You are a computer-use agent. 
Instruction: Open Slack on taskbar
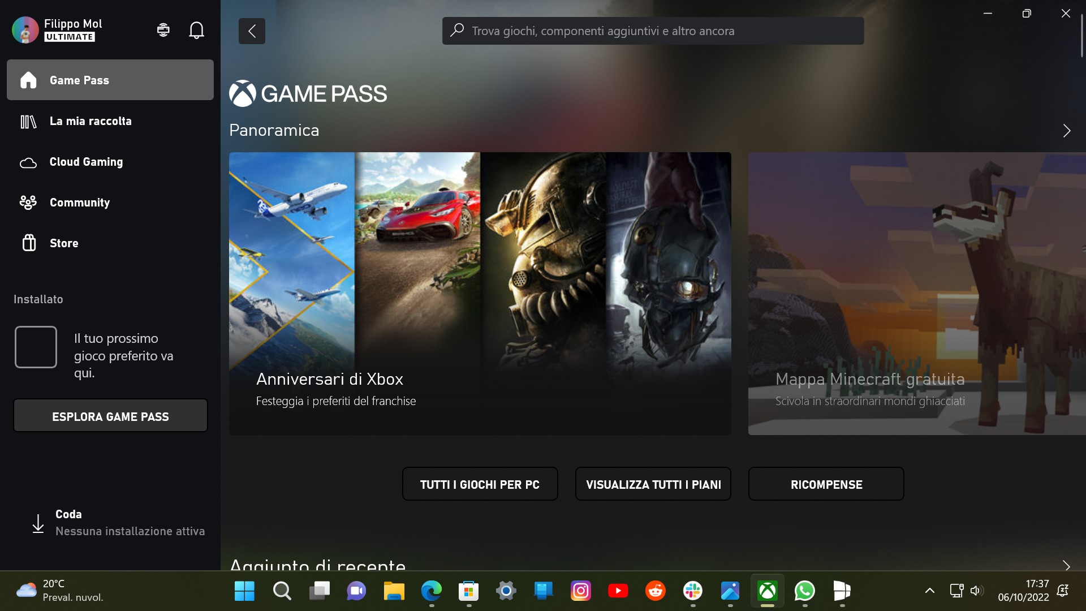click(x=692, y=591)
